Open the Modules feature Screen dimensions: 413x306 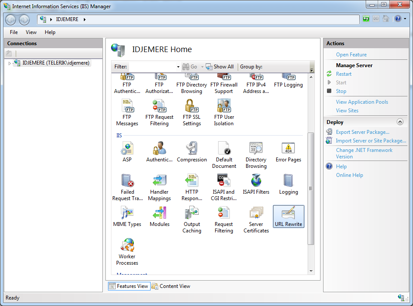coord(159,216)
